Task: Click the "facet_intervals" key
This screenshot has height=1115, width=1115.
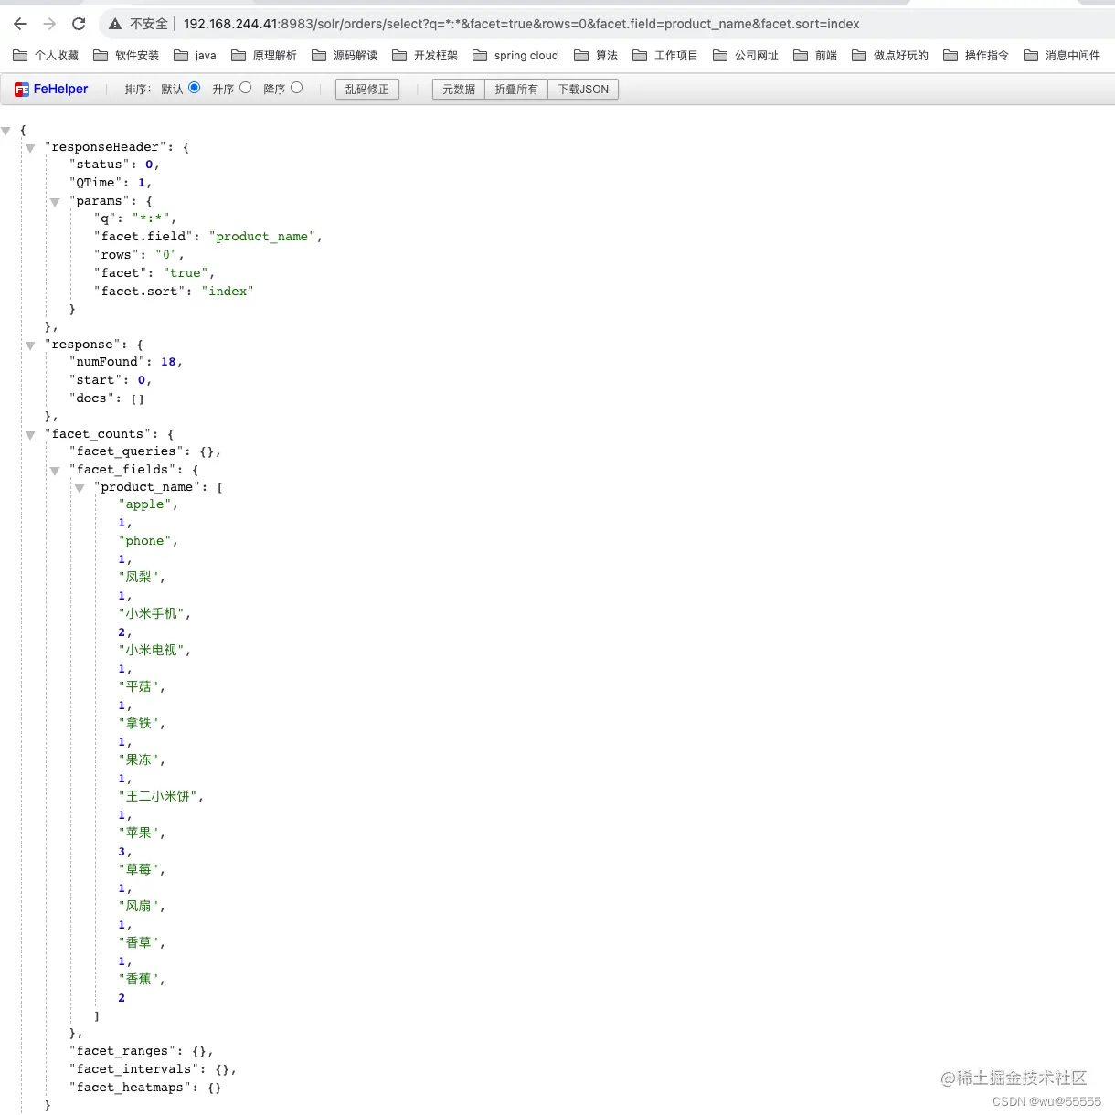Action: pyautogui.click(x=134, y=1069)
